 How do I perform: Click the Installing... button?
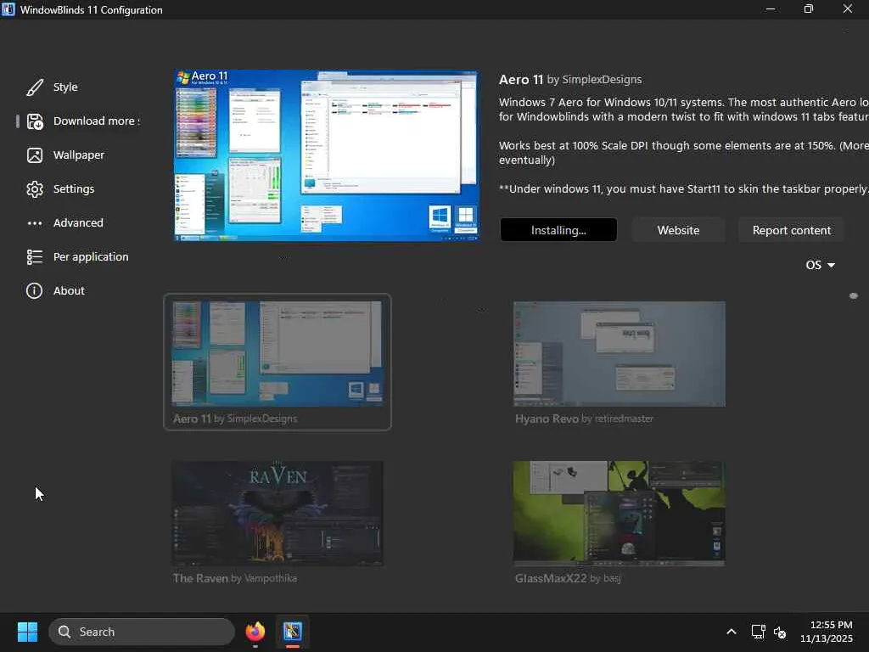pos(558,230)
